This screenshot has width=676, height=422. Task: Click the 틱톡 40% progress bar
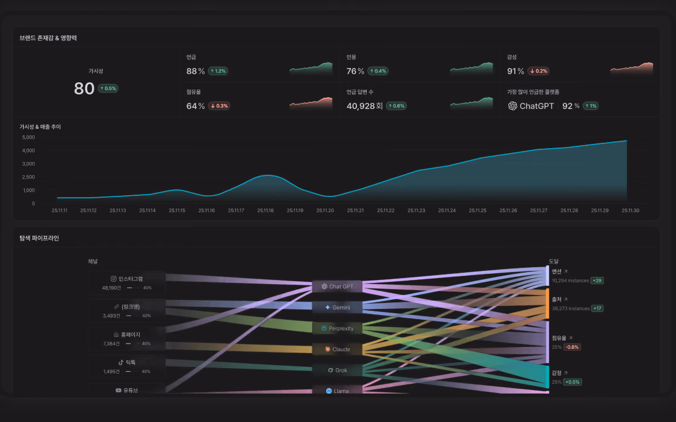(133, 371)
